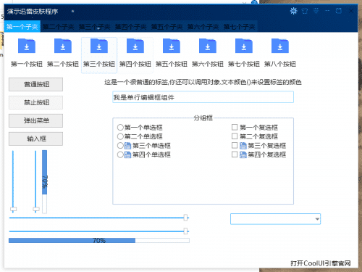The width and height of the screenshot is (362, 272).
Task: Click the 分组框 group box caption
Action: pyautogui.click(x=203, y=118)
